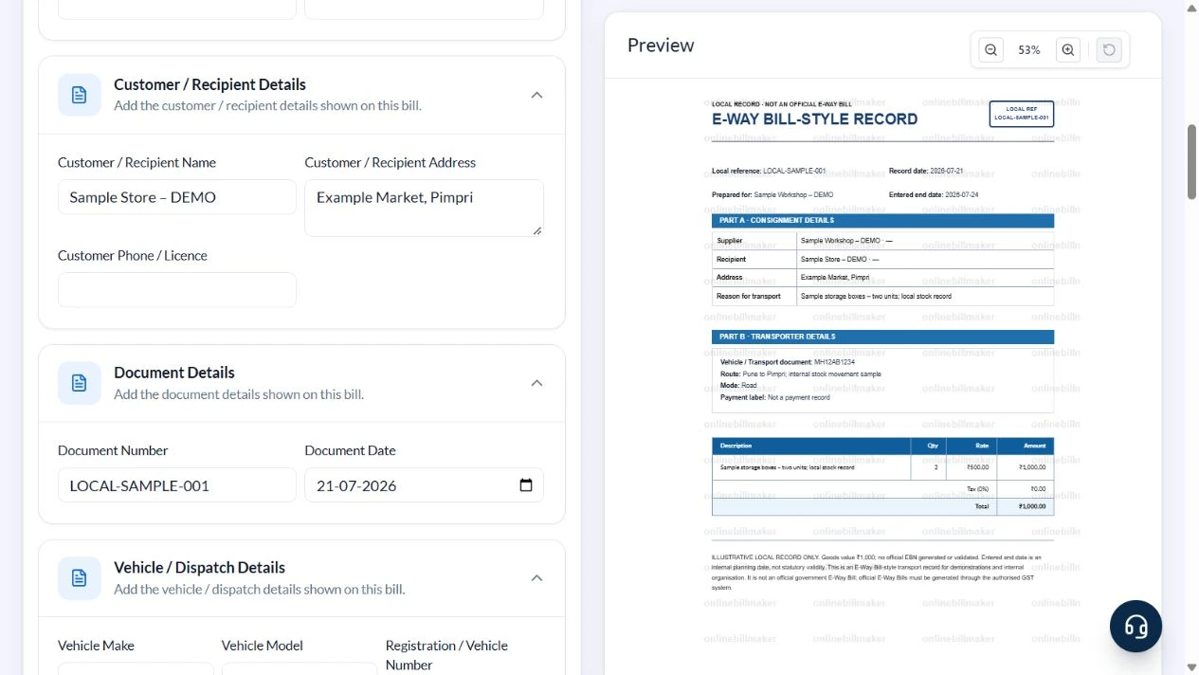1199x675 pixels.
Task: Click the 'Reason for transport' row label
Action: 749,296
